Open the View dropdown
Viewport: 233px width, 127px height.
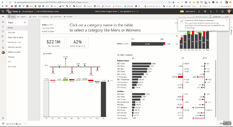click(228, 17)
